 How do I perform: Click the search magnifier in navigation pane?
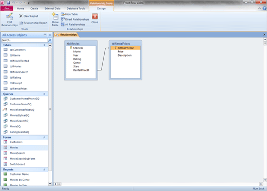pos(50,40)
